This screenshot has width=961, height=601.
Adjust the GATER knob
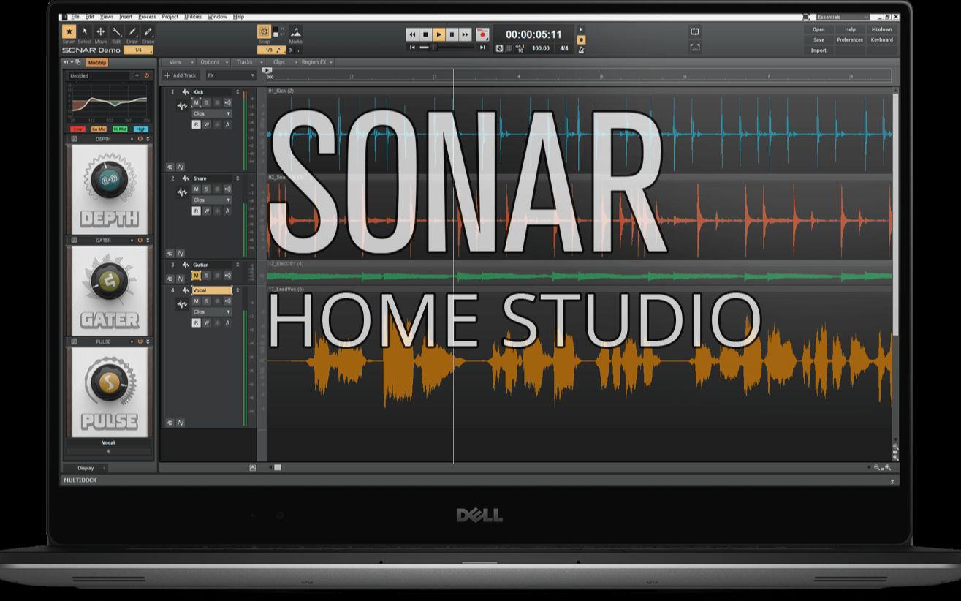click(110, 281)
